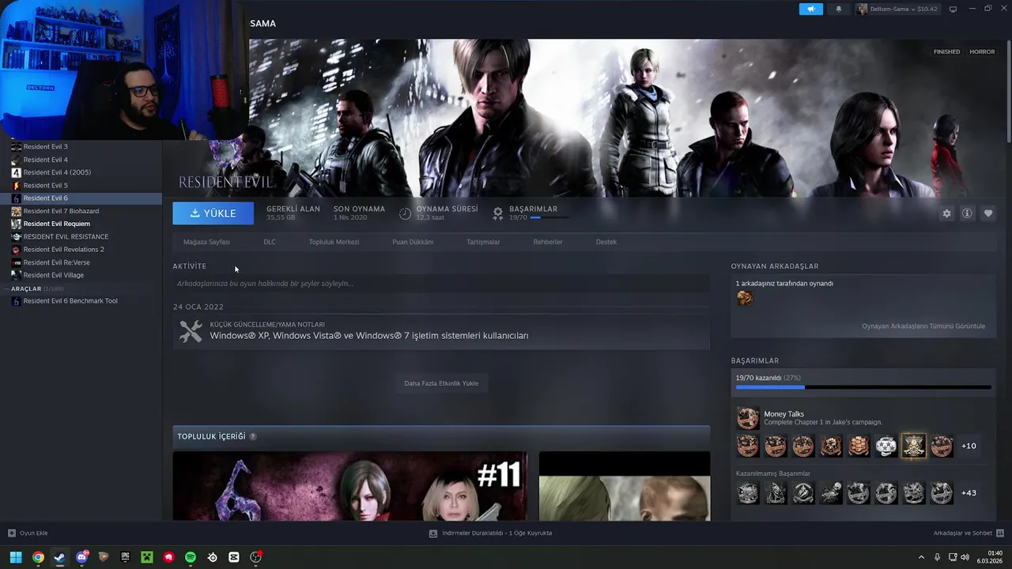
Task: Open CapCut from the taskbar
Action: [x=234, y=557]
